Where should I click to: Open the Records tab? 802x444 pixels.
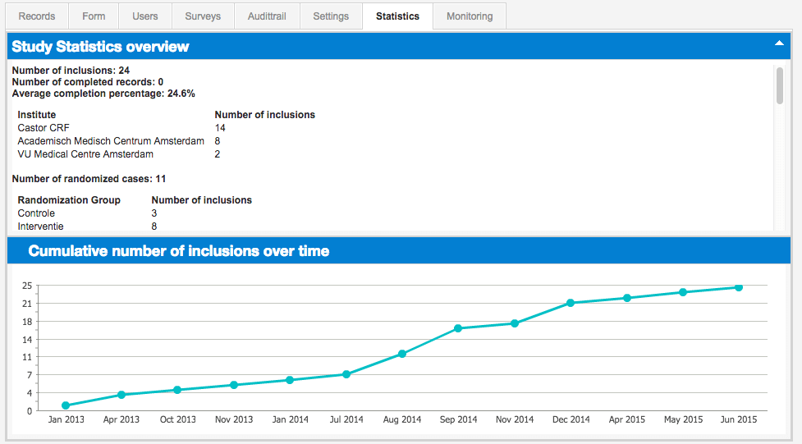tap(37, 16)
